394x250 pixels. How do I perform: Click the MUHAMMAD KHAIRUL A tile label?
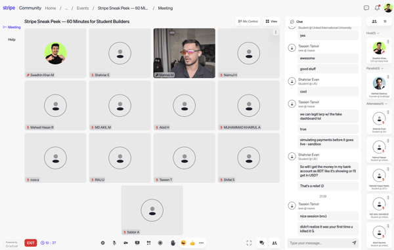point(242,127)
